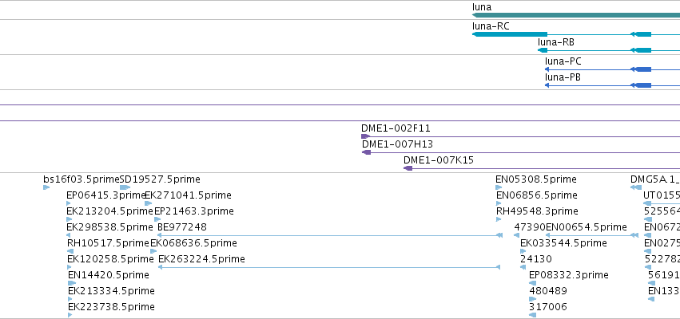
Task: Select the RH49548.3prime EST label
Action: click(537, 211)
